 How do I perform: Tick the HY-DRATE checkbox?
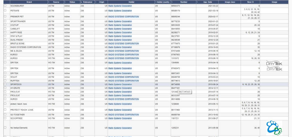click(5, 88)
